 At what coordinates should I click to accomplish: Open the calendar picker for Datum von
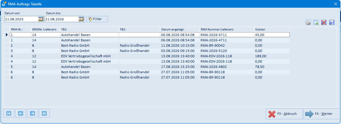[x=41, y=19]
